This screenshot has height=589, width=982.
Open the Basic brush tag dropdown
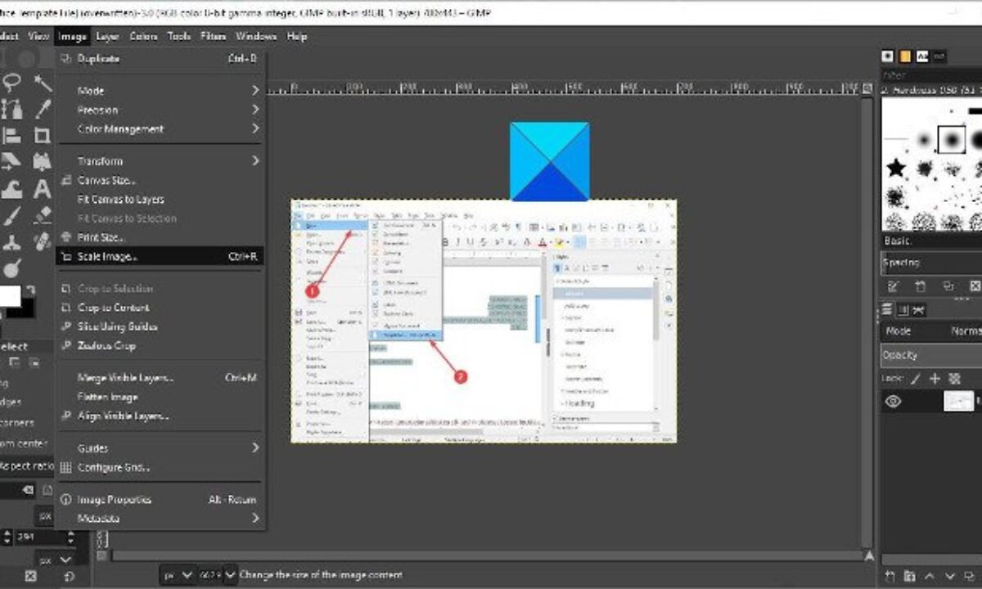931,241
